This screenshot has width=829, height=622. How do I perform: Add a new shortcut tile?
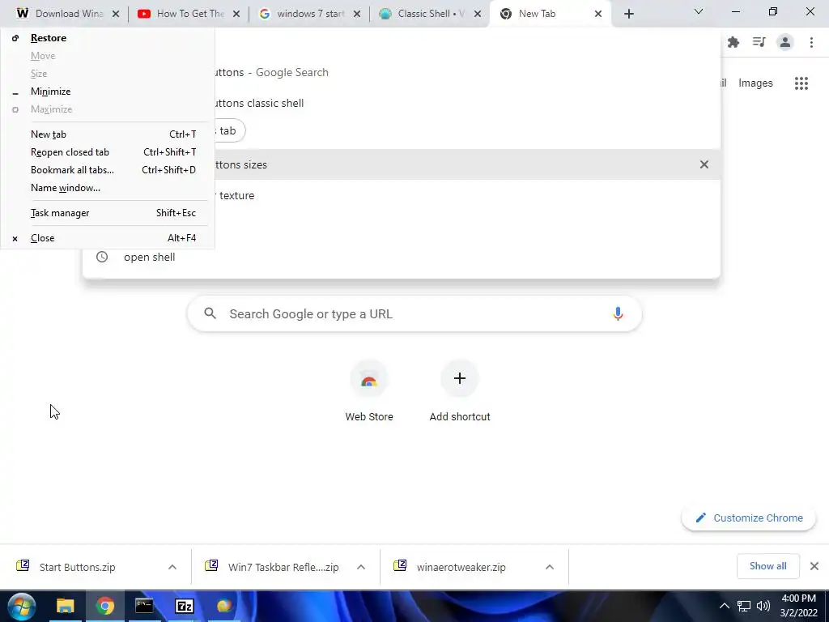[x=460, y=391]
